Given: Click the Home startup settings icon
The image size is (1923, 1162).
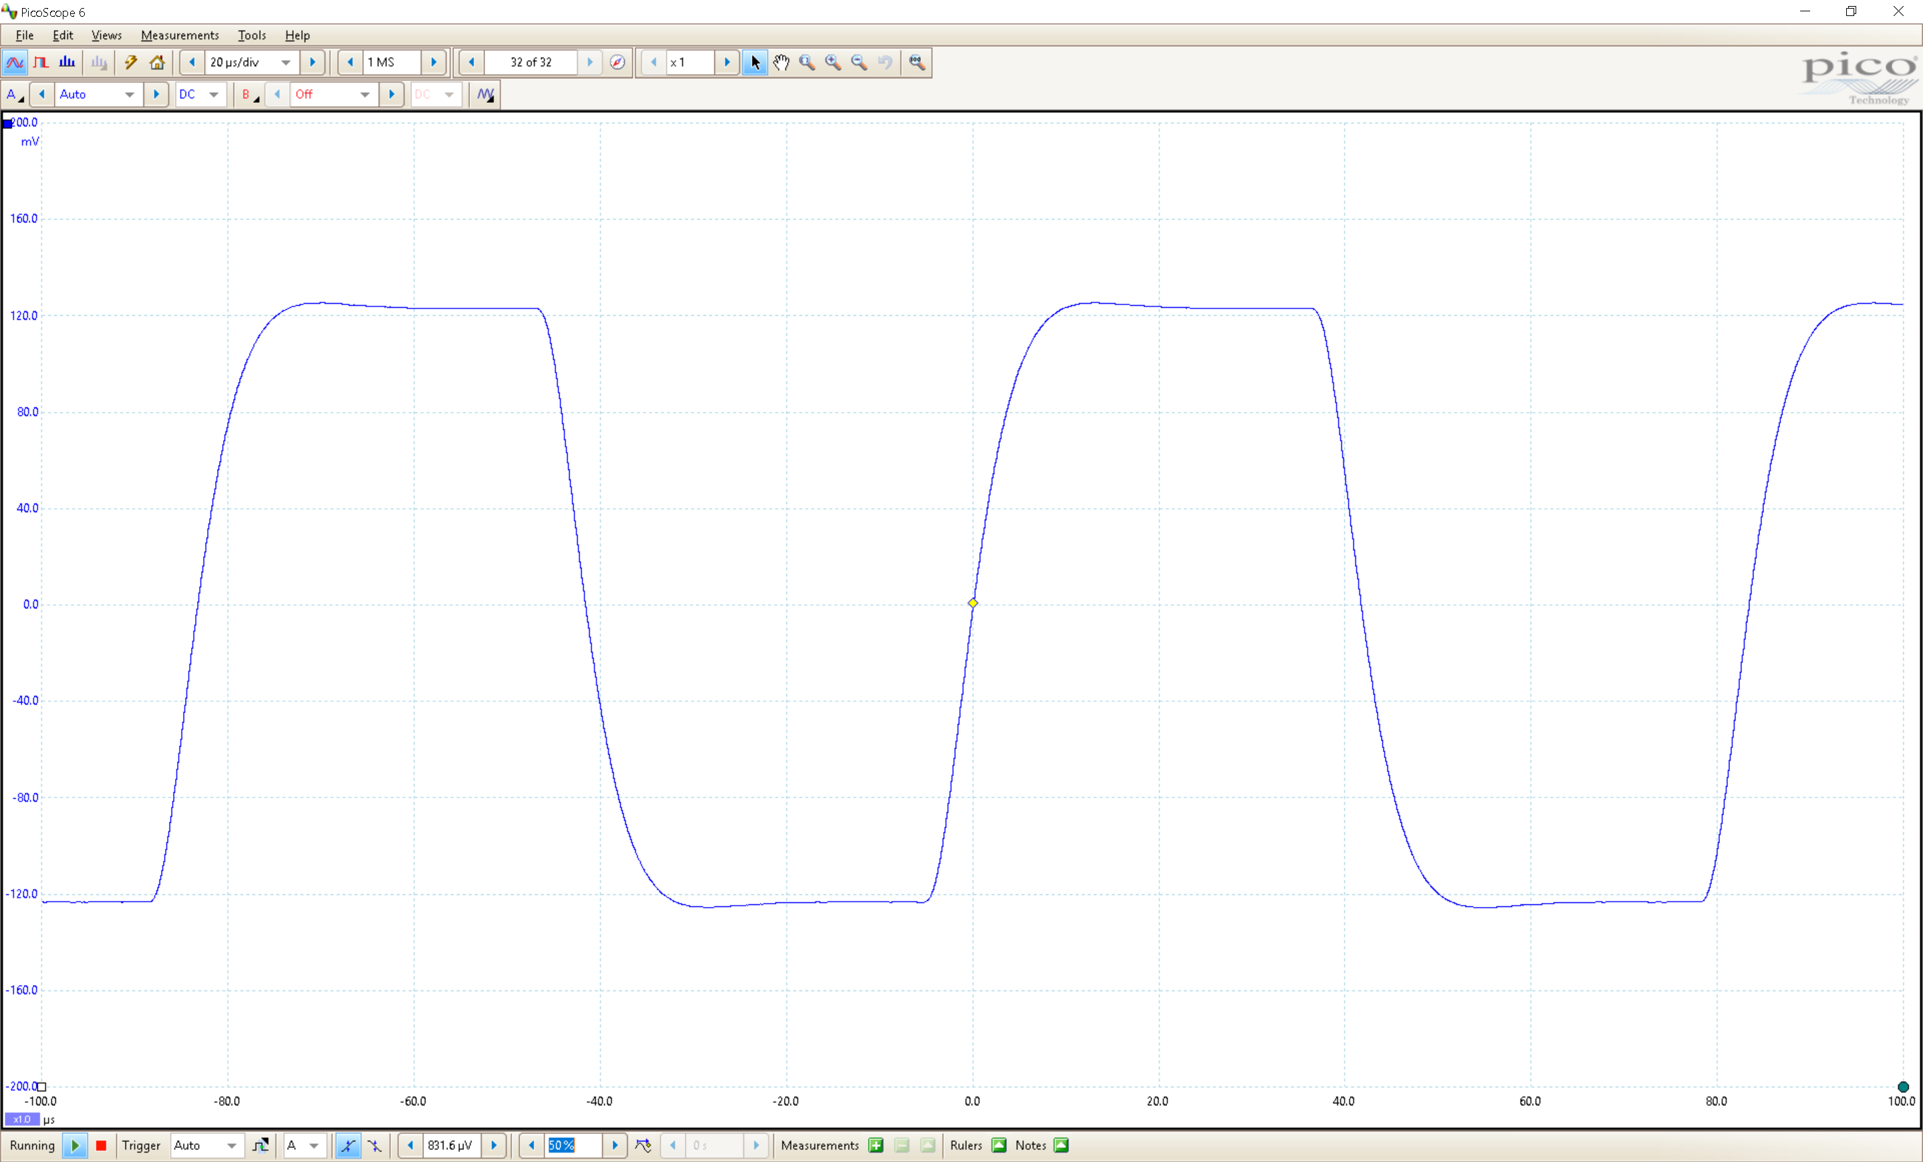Looking at the screenshot, I should point(157,62).
